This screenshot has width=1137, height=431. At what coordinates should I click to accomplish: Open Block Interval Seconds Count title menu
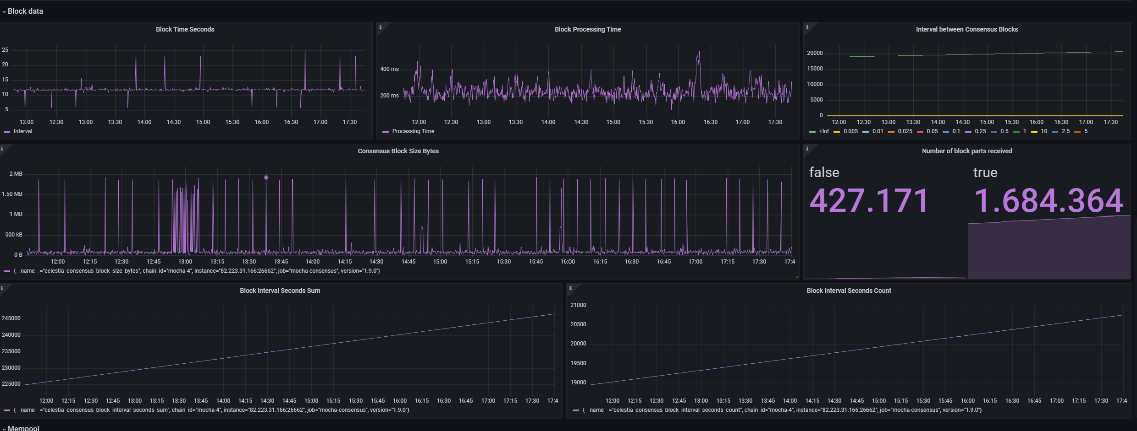click(x=849, y=291)
